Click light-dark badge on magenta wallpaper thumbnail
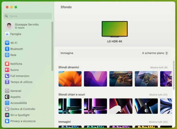The height and width of the screenshot is (129, 177). (x=95, y=111)
